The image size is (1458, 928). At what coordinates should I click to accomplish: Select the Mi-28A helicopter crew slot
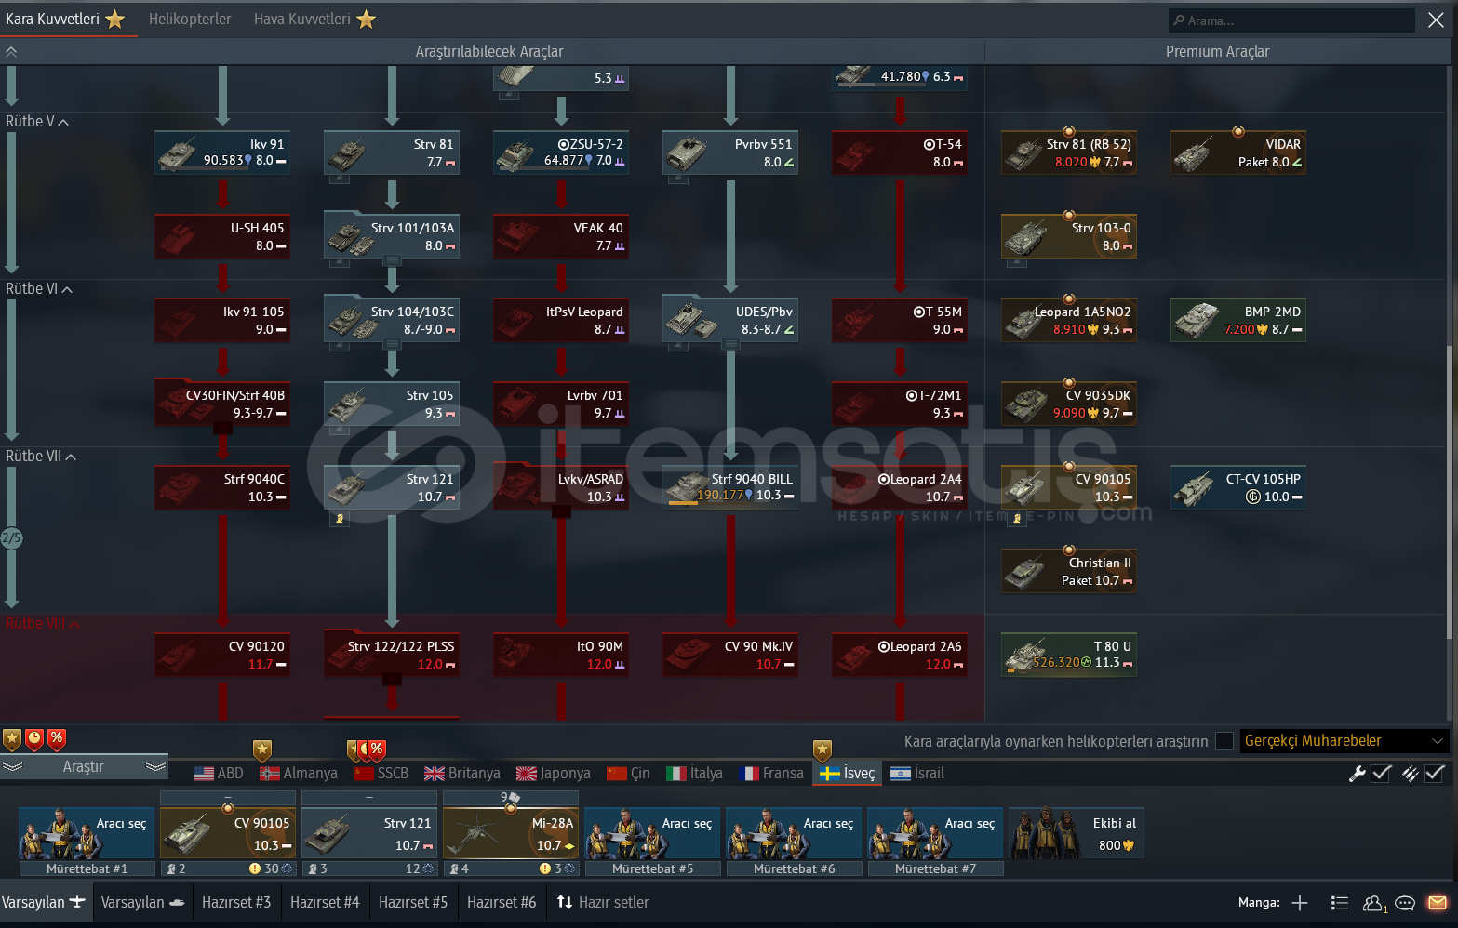[511, 834]
